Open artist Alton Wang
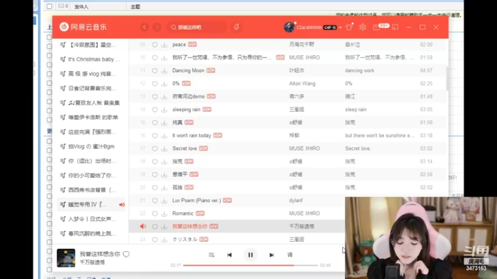 (x=302, y=84)
